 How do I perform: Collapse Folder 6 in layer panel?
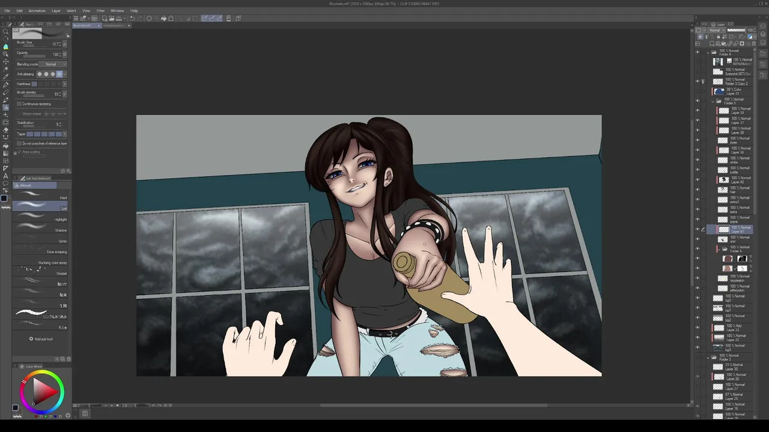718,249
